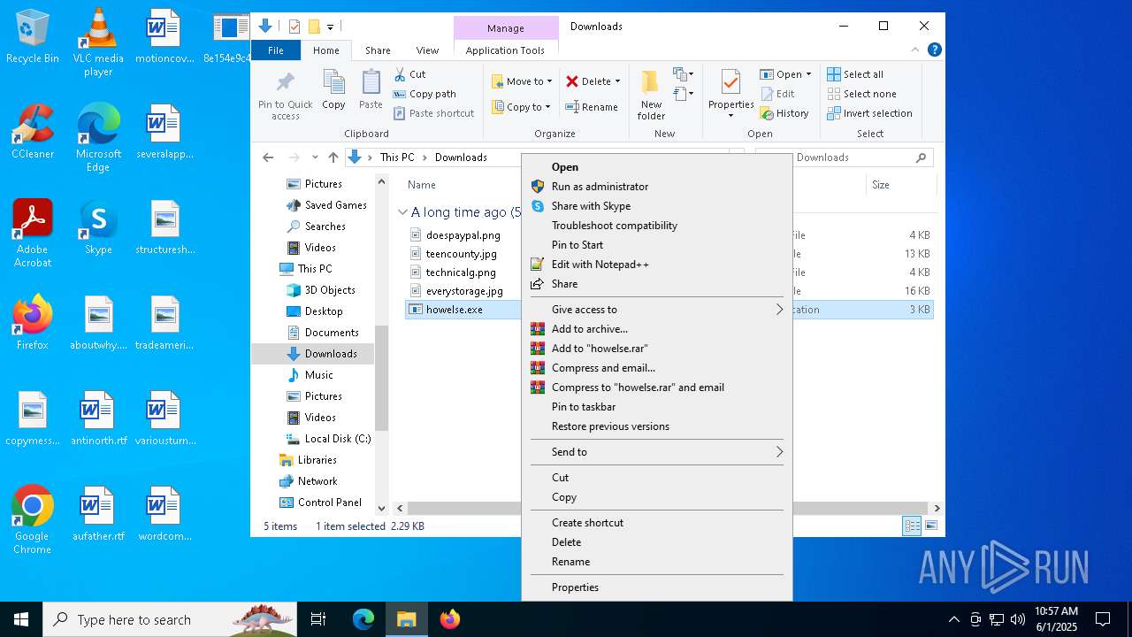Choose Properties in the context menu
This screenshot has height=637, width=1132.
[656, 587]
